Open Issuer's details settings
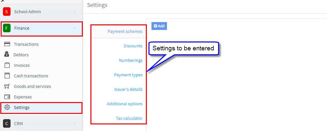327x131 pixels. [x=128, y=90]
